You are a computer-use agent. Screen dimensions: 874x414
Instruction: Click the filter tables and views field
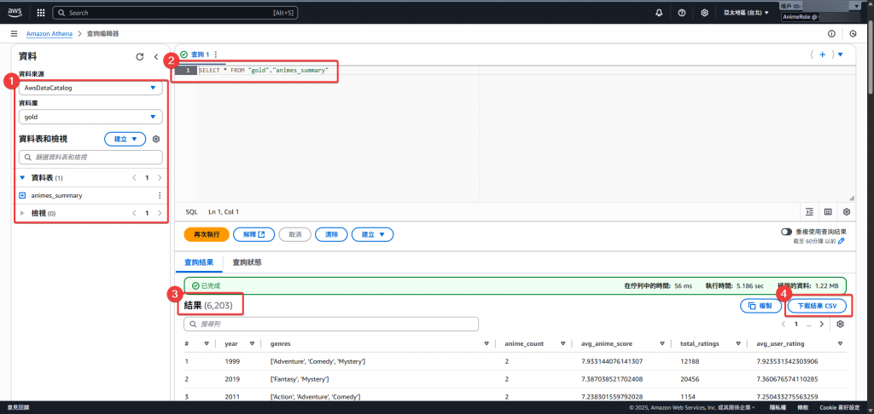(x=90, y=158)
